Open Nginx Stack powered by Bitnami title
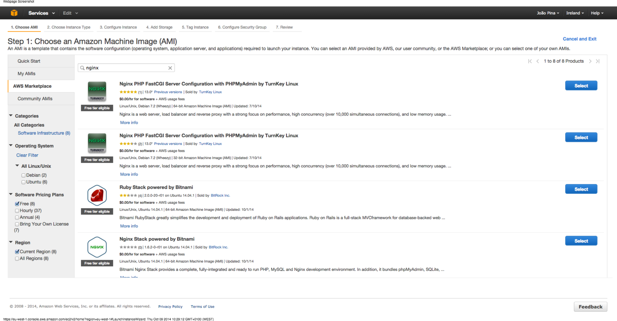Image resolution: width=617 pixels, height=321 pixels. (x=157, y=239)
